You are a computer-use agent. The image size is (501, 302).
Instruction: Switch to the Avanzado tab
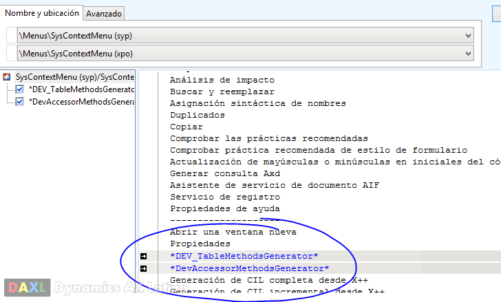(104, 13)
